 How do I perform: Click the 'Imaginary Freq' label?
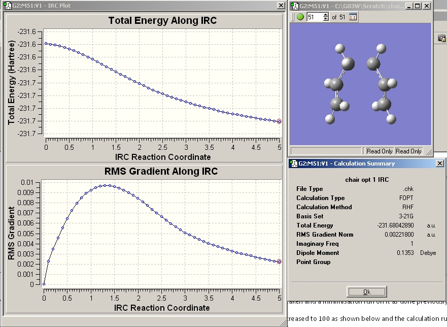[317, 244]
